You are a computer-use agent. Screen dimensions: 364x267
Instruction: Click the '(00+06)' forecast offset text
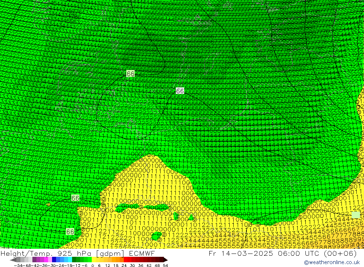coord(340,253)
